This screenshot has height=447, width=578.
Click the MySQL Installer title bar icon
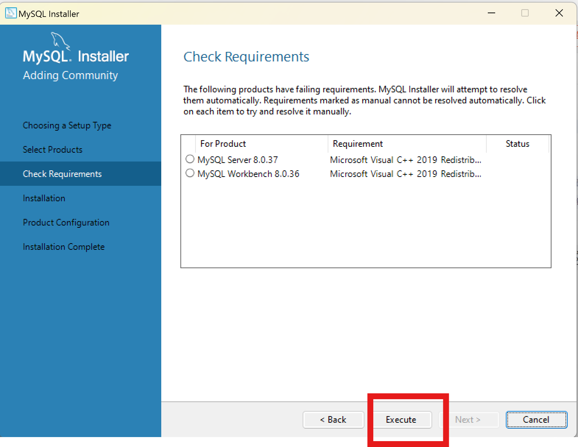point(11,13)
